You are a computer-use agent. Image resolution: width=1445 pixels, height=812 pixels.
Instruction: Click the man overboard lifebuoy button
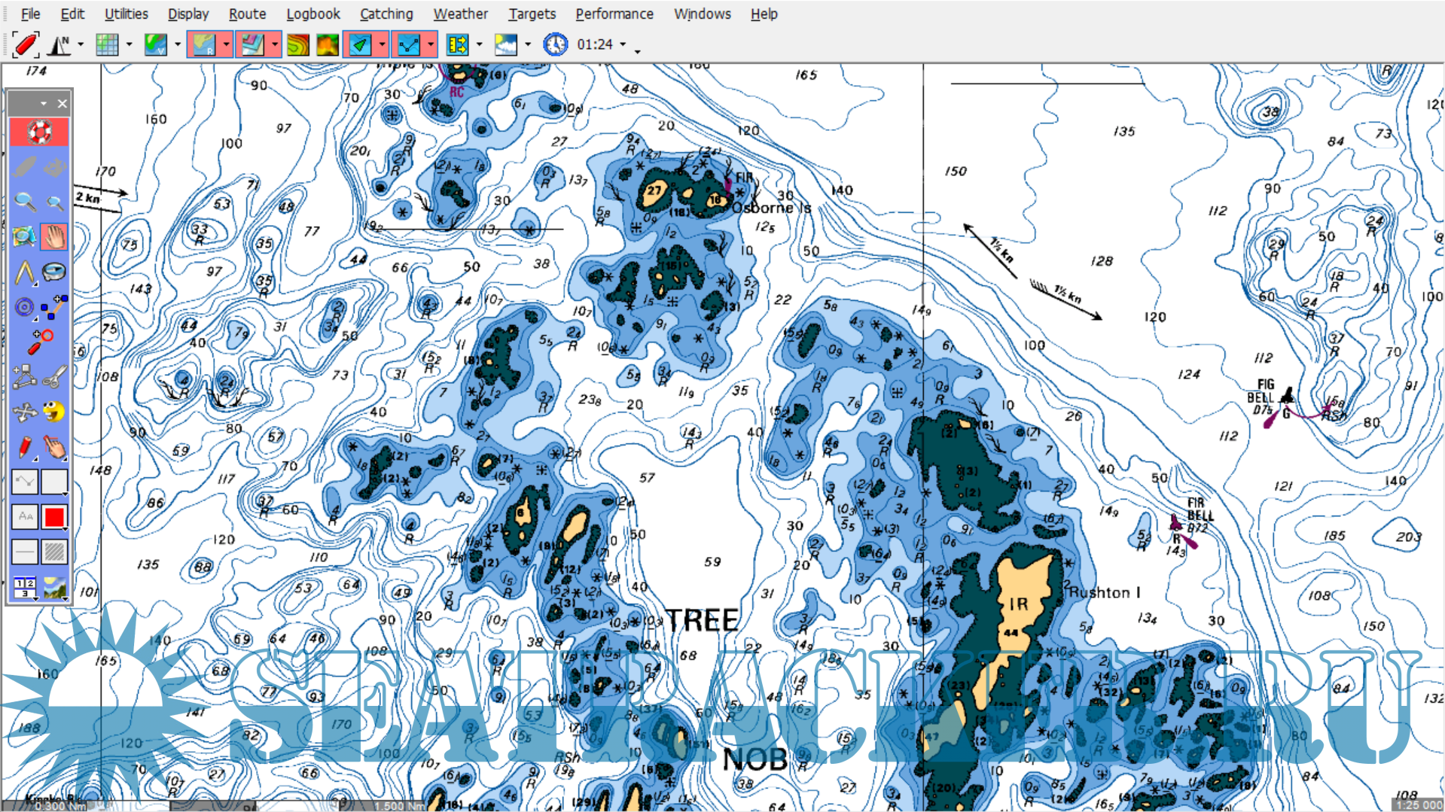[39, 132]
